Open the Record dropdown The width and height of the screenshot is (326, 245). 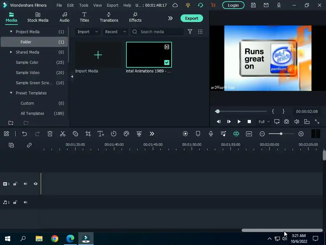click(x=115, y=32)
